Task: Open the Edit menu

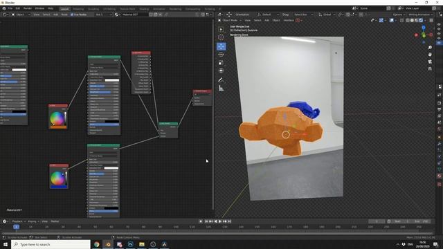Action: click(x=18, y=8)
